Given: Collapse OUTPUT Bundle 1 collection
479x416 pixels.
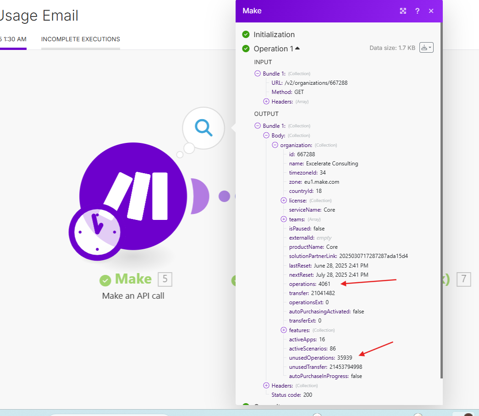Looking at the screenshot, I should point(258,126).
